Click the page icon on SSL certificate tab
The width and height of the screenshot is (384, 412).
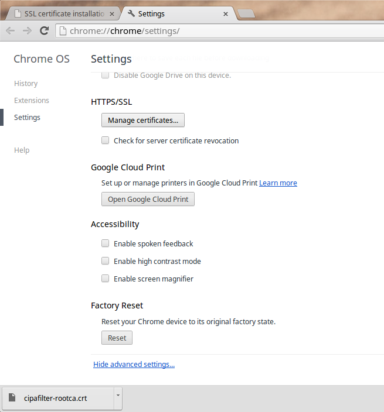(18, 13)
